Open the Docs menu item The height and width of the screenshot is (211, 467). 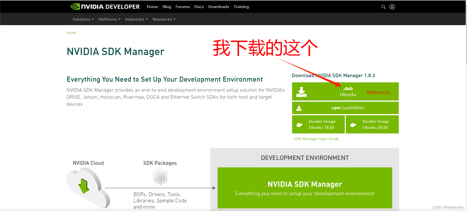pos(199,7)
